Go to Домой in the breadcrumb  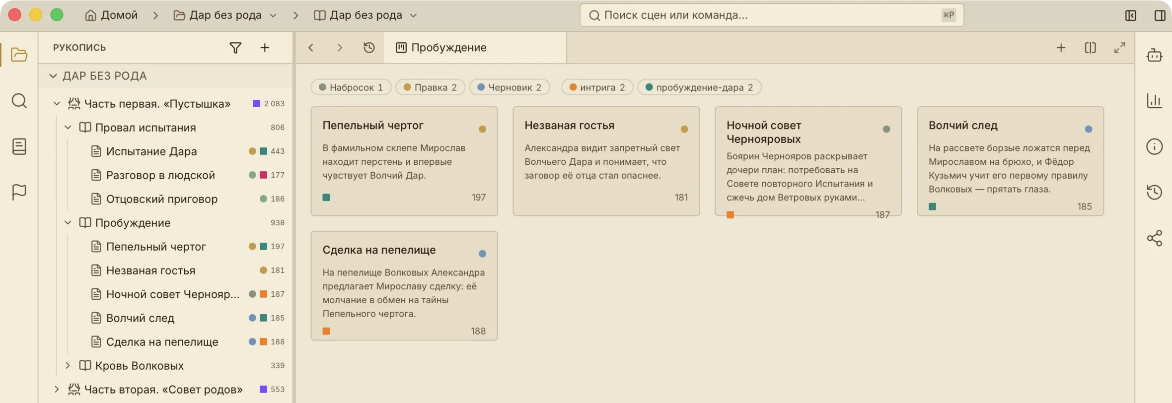click(x=111, y=15)
